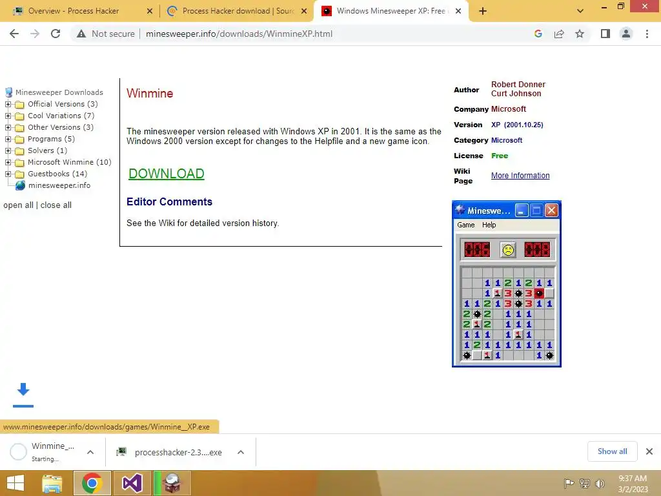661x496 pixels.
Task: Open Other Versions (3) tree item
Action: pos(61,127)
